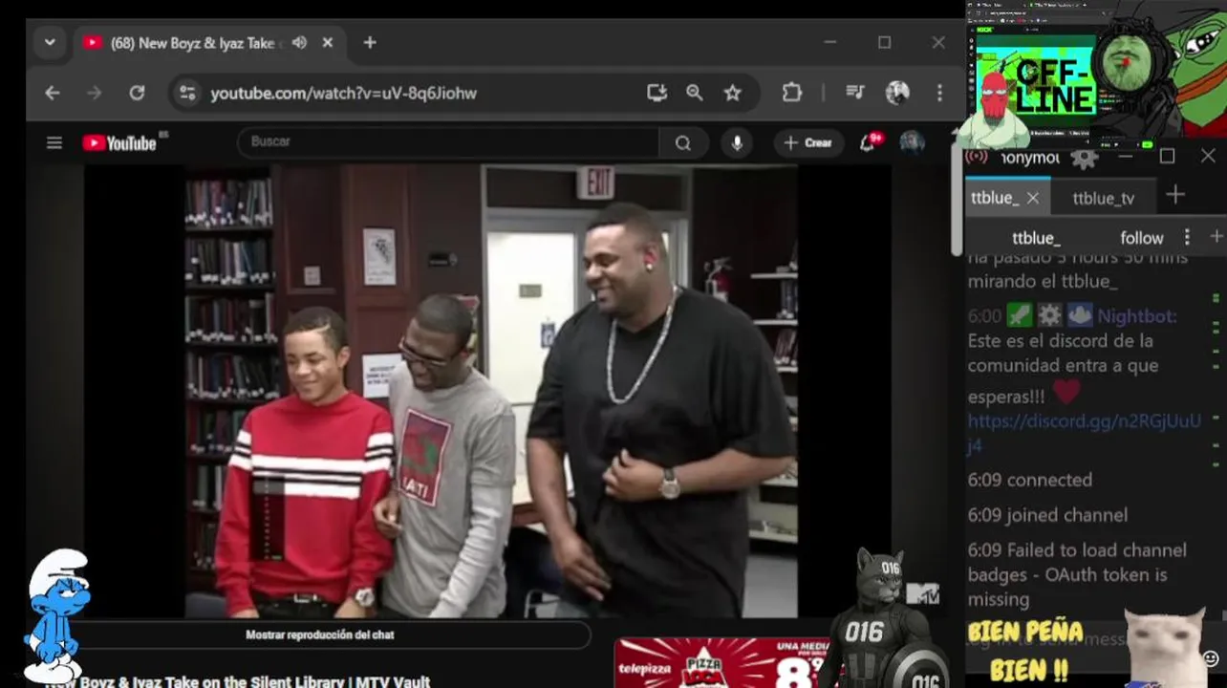The image size is (1227, 688).
Task: Open the discord.gg invite link
Action: (x=1084, y=433)
